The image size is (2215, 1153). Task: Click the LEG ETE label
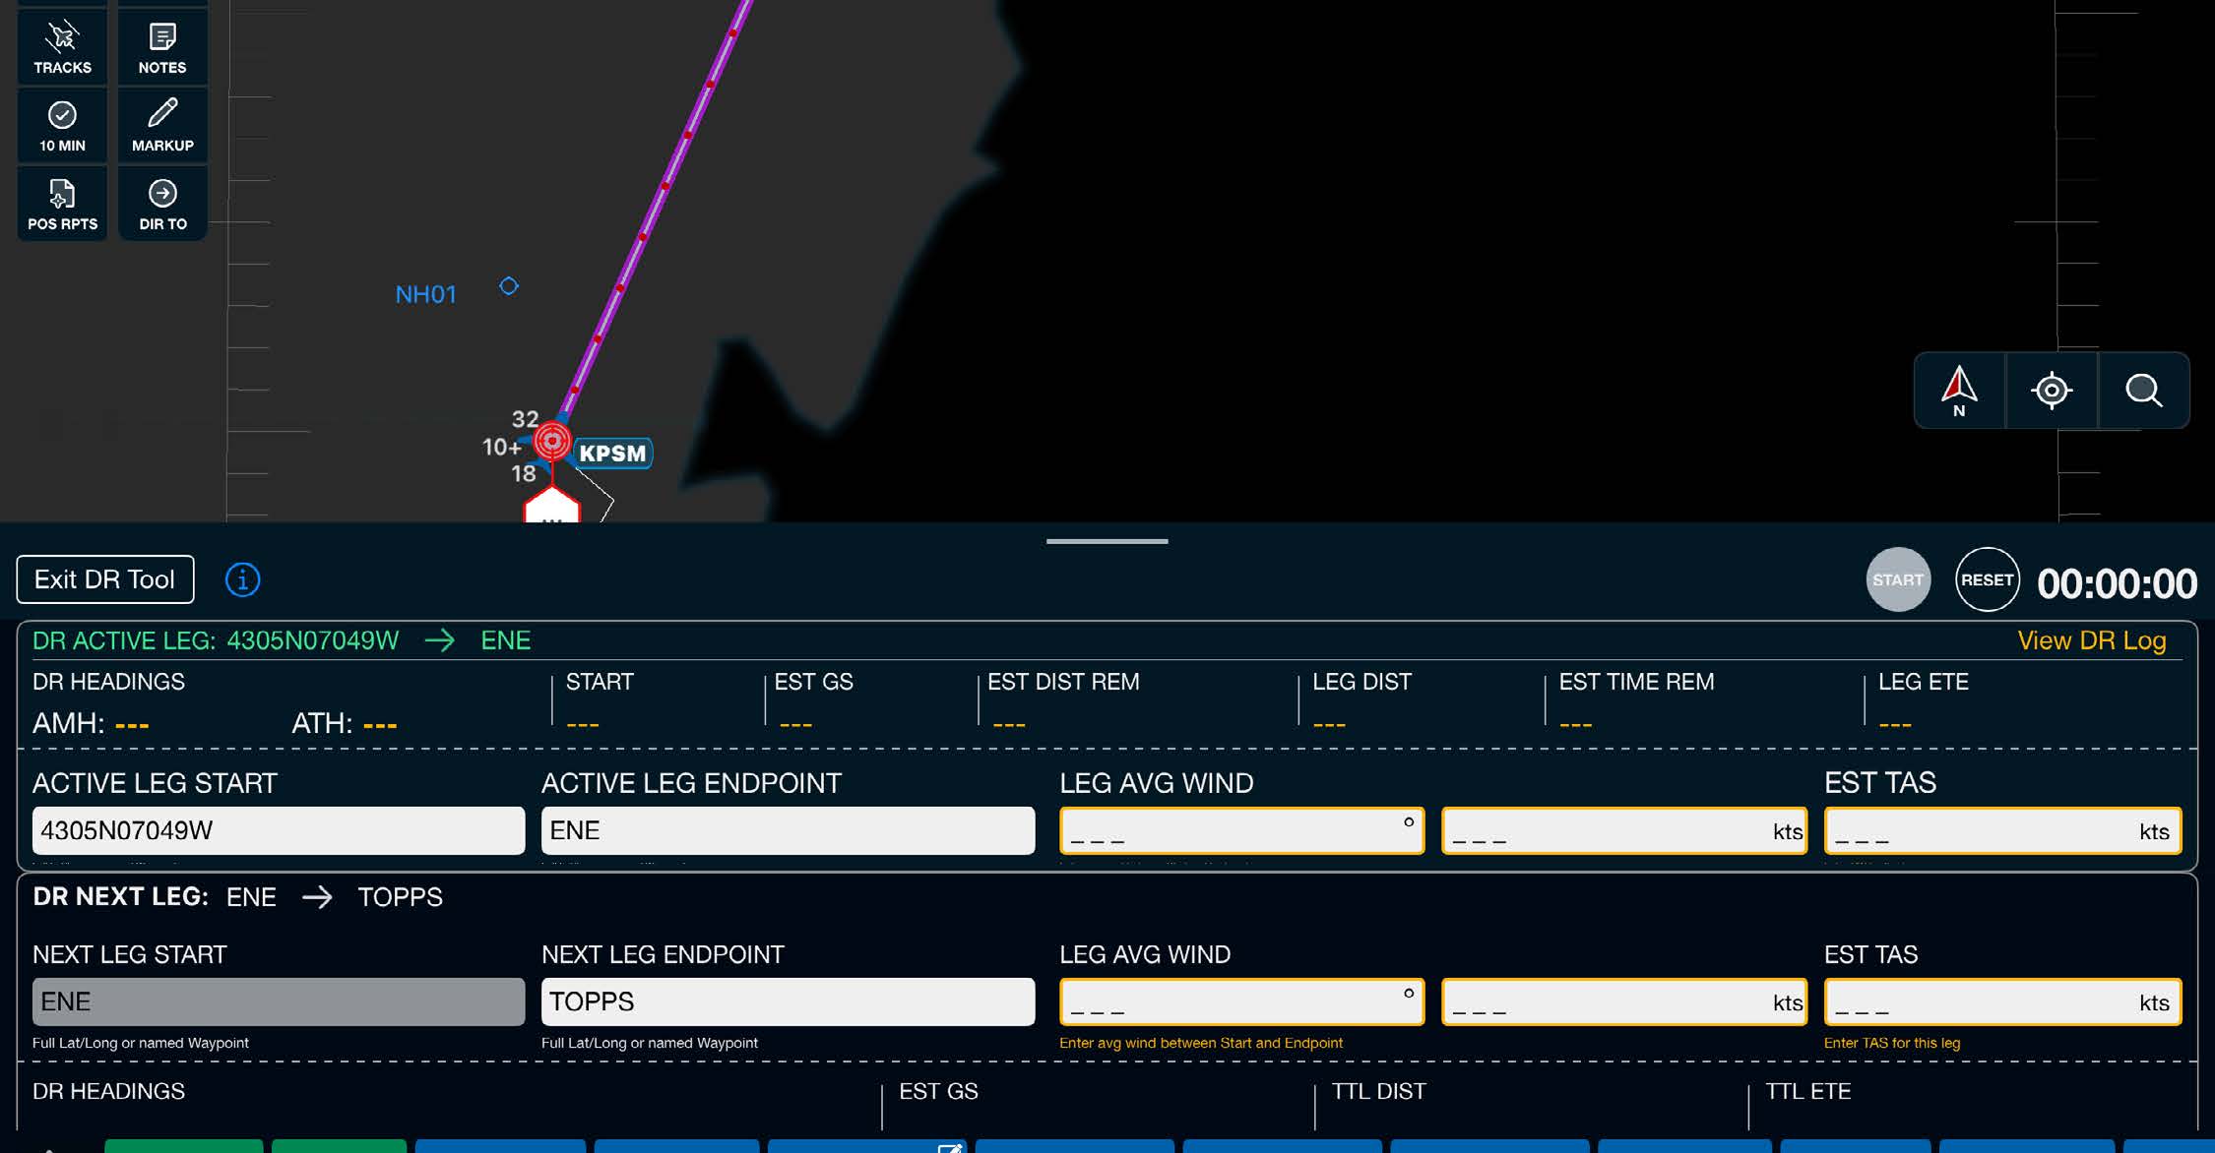[1923, 682]
